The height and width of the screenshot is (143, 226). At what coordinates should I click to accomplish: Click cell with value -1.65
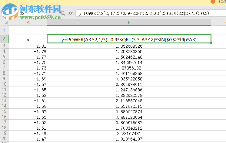click(x=28, y=90)
